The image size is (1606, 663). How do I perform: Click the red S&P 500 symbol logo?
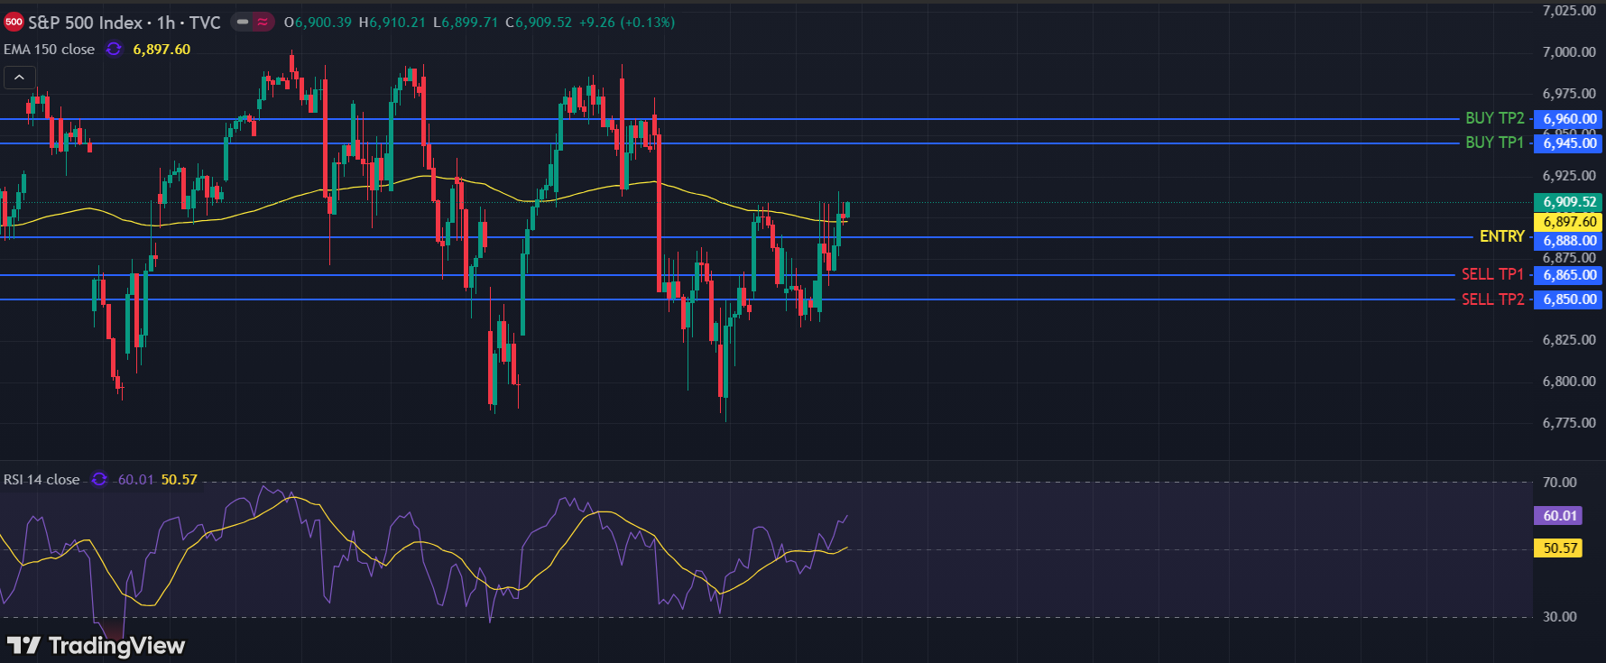point(14,23)
